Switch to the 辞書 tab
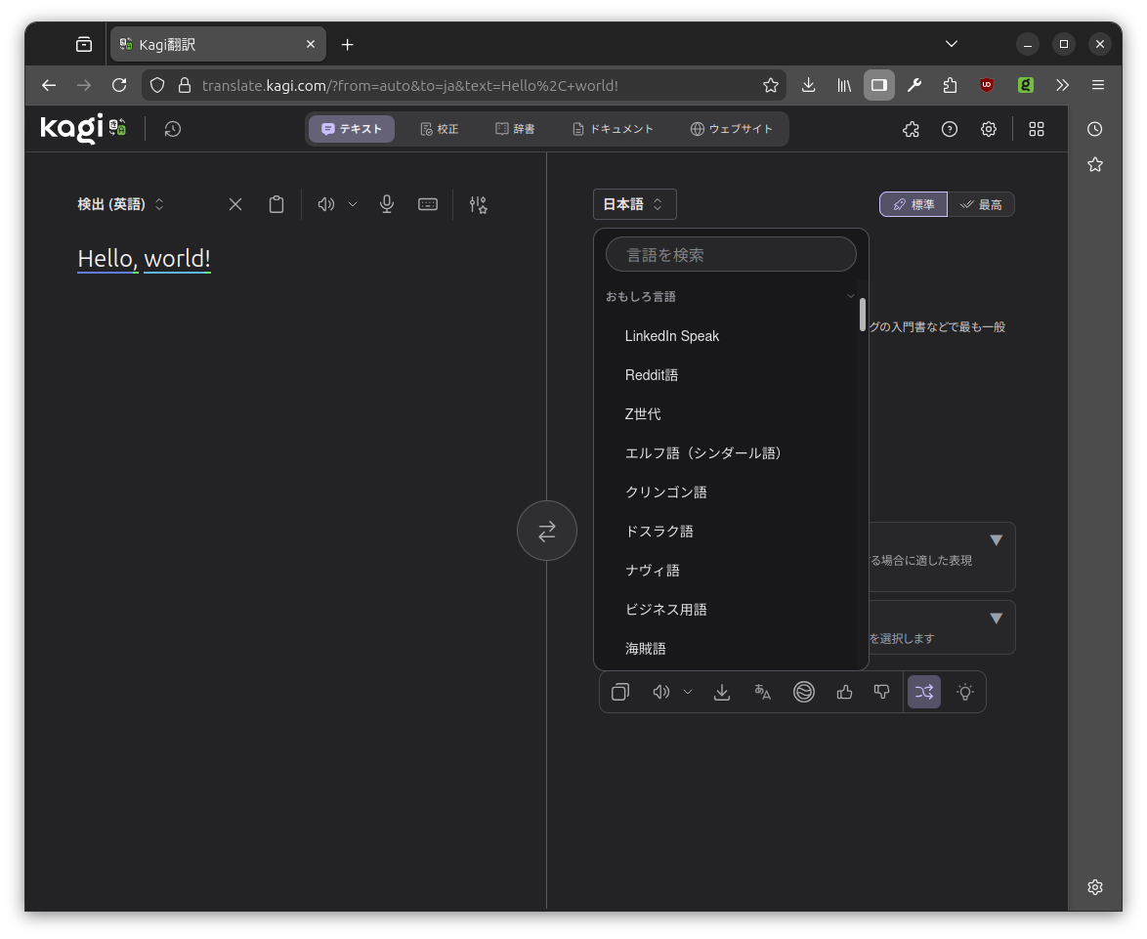 click(515, 129)
